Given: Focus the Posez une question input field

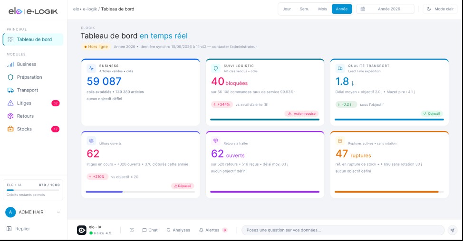Looking at the screenshot, I should tap(343, 230).
